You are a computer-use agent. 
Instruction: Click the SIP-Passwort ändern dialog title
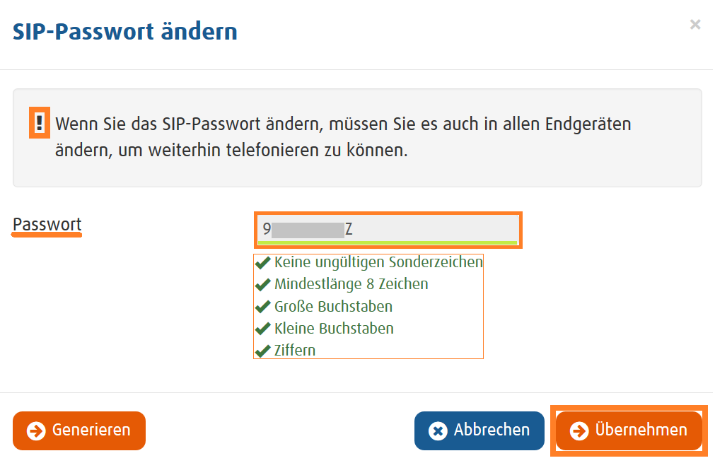tap(125, 32)
